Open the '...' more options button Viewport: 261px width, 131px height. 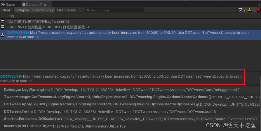(x=80, y=10)
